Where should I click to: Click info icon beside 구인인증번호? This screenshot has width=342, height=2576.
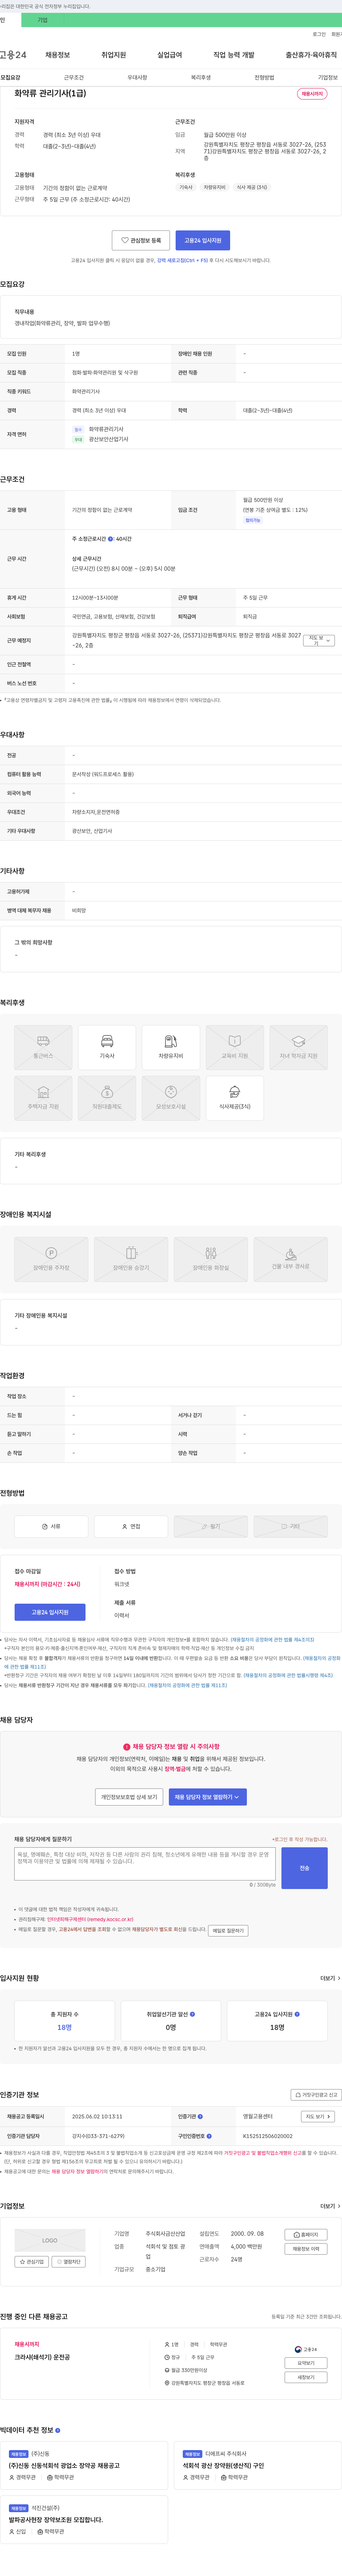[x=209, y=2136]
